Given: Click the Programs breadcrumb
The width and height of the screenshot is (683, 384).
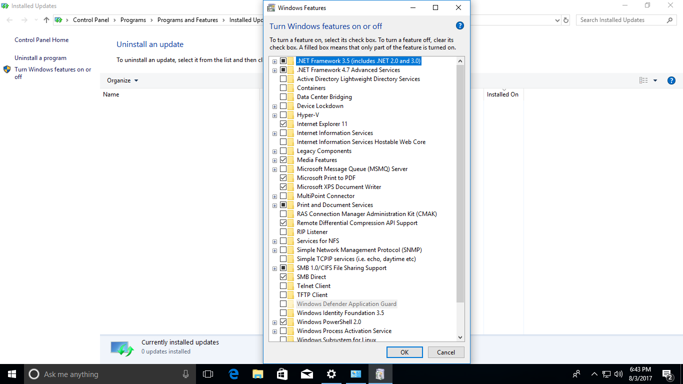Looking at the screenshot, I should 133,20.
